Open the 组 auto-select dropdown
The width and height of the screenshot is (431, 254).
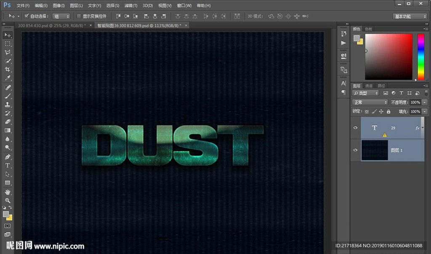tap(61, 16)
